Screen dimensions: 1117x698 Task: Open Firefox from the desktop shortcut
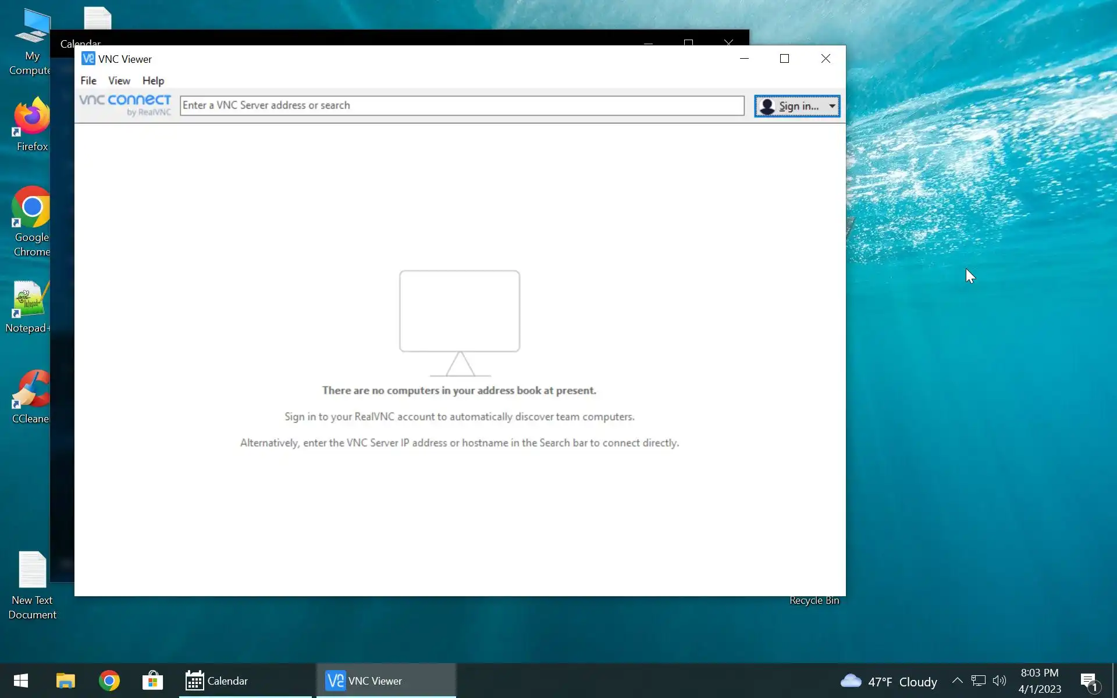[32, 116]
